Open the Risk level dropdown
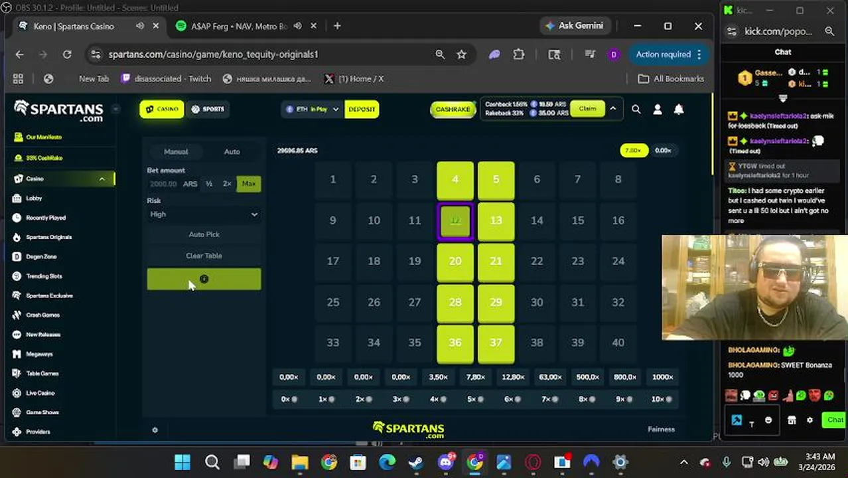 [x=204, y=214]
